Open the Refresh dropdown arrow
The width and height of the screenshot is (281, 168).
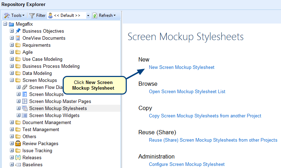pyautogui.click(x=115, y=15)
